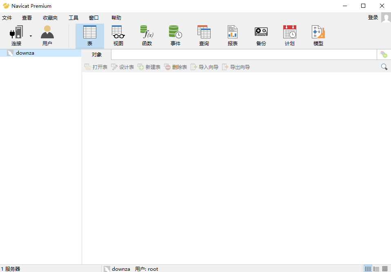Click the search magnifier icon
This screenshot has height=272, width=391.
pyautogui.click(x=384, y=67)
